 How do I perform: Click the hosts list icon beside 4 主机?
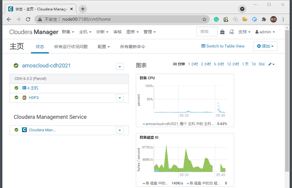coord(24,88)
